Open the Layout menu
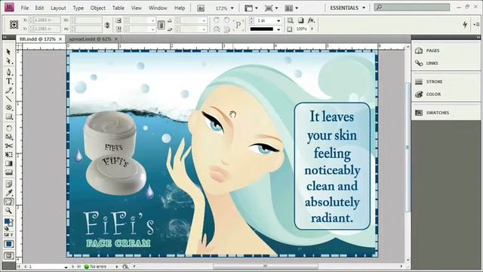This screenshot has height=272, width=483. point(58,8)
